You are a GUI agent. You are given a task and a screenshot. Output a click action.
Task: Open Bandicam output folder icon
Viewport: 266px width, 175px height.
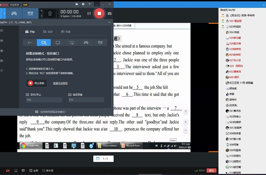[x=77, y=4]
